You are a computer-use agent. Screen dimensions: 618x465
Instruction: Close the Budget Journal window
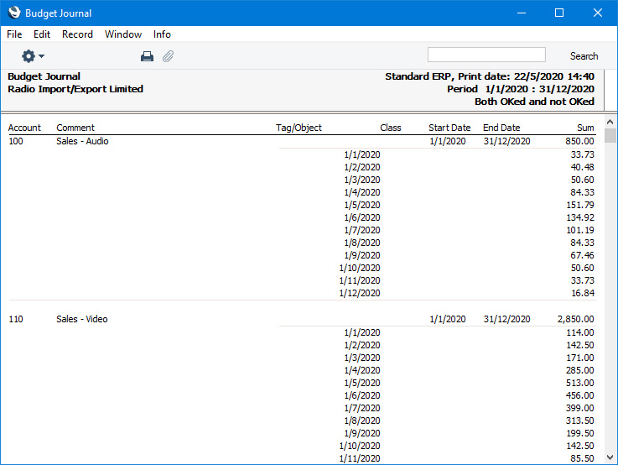[598, 13]
